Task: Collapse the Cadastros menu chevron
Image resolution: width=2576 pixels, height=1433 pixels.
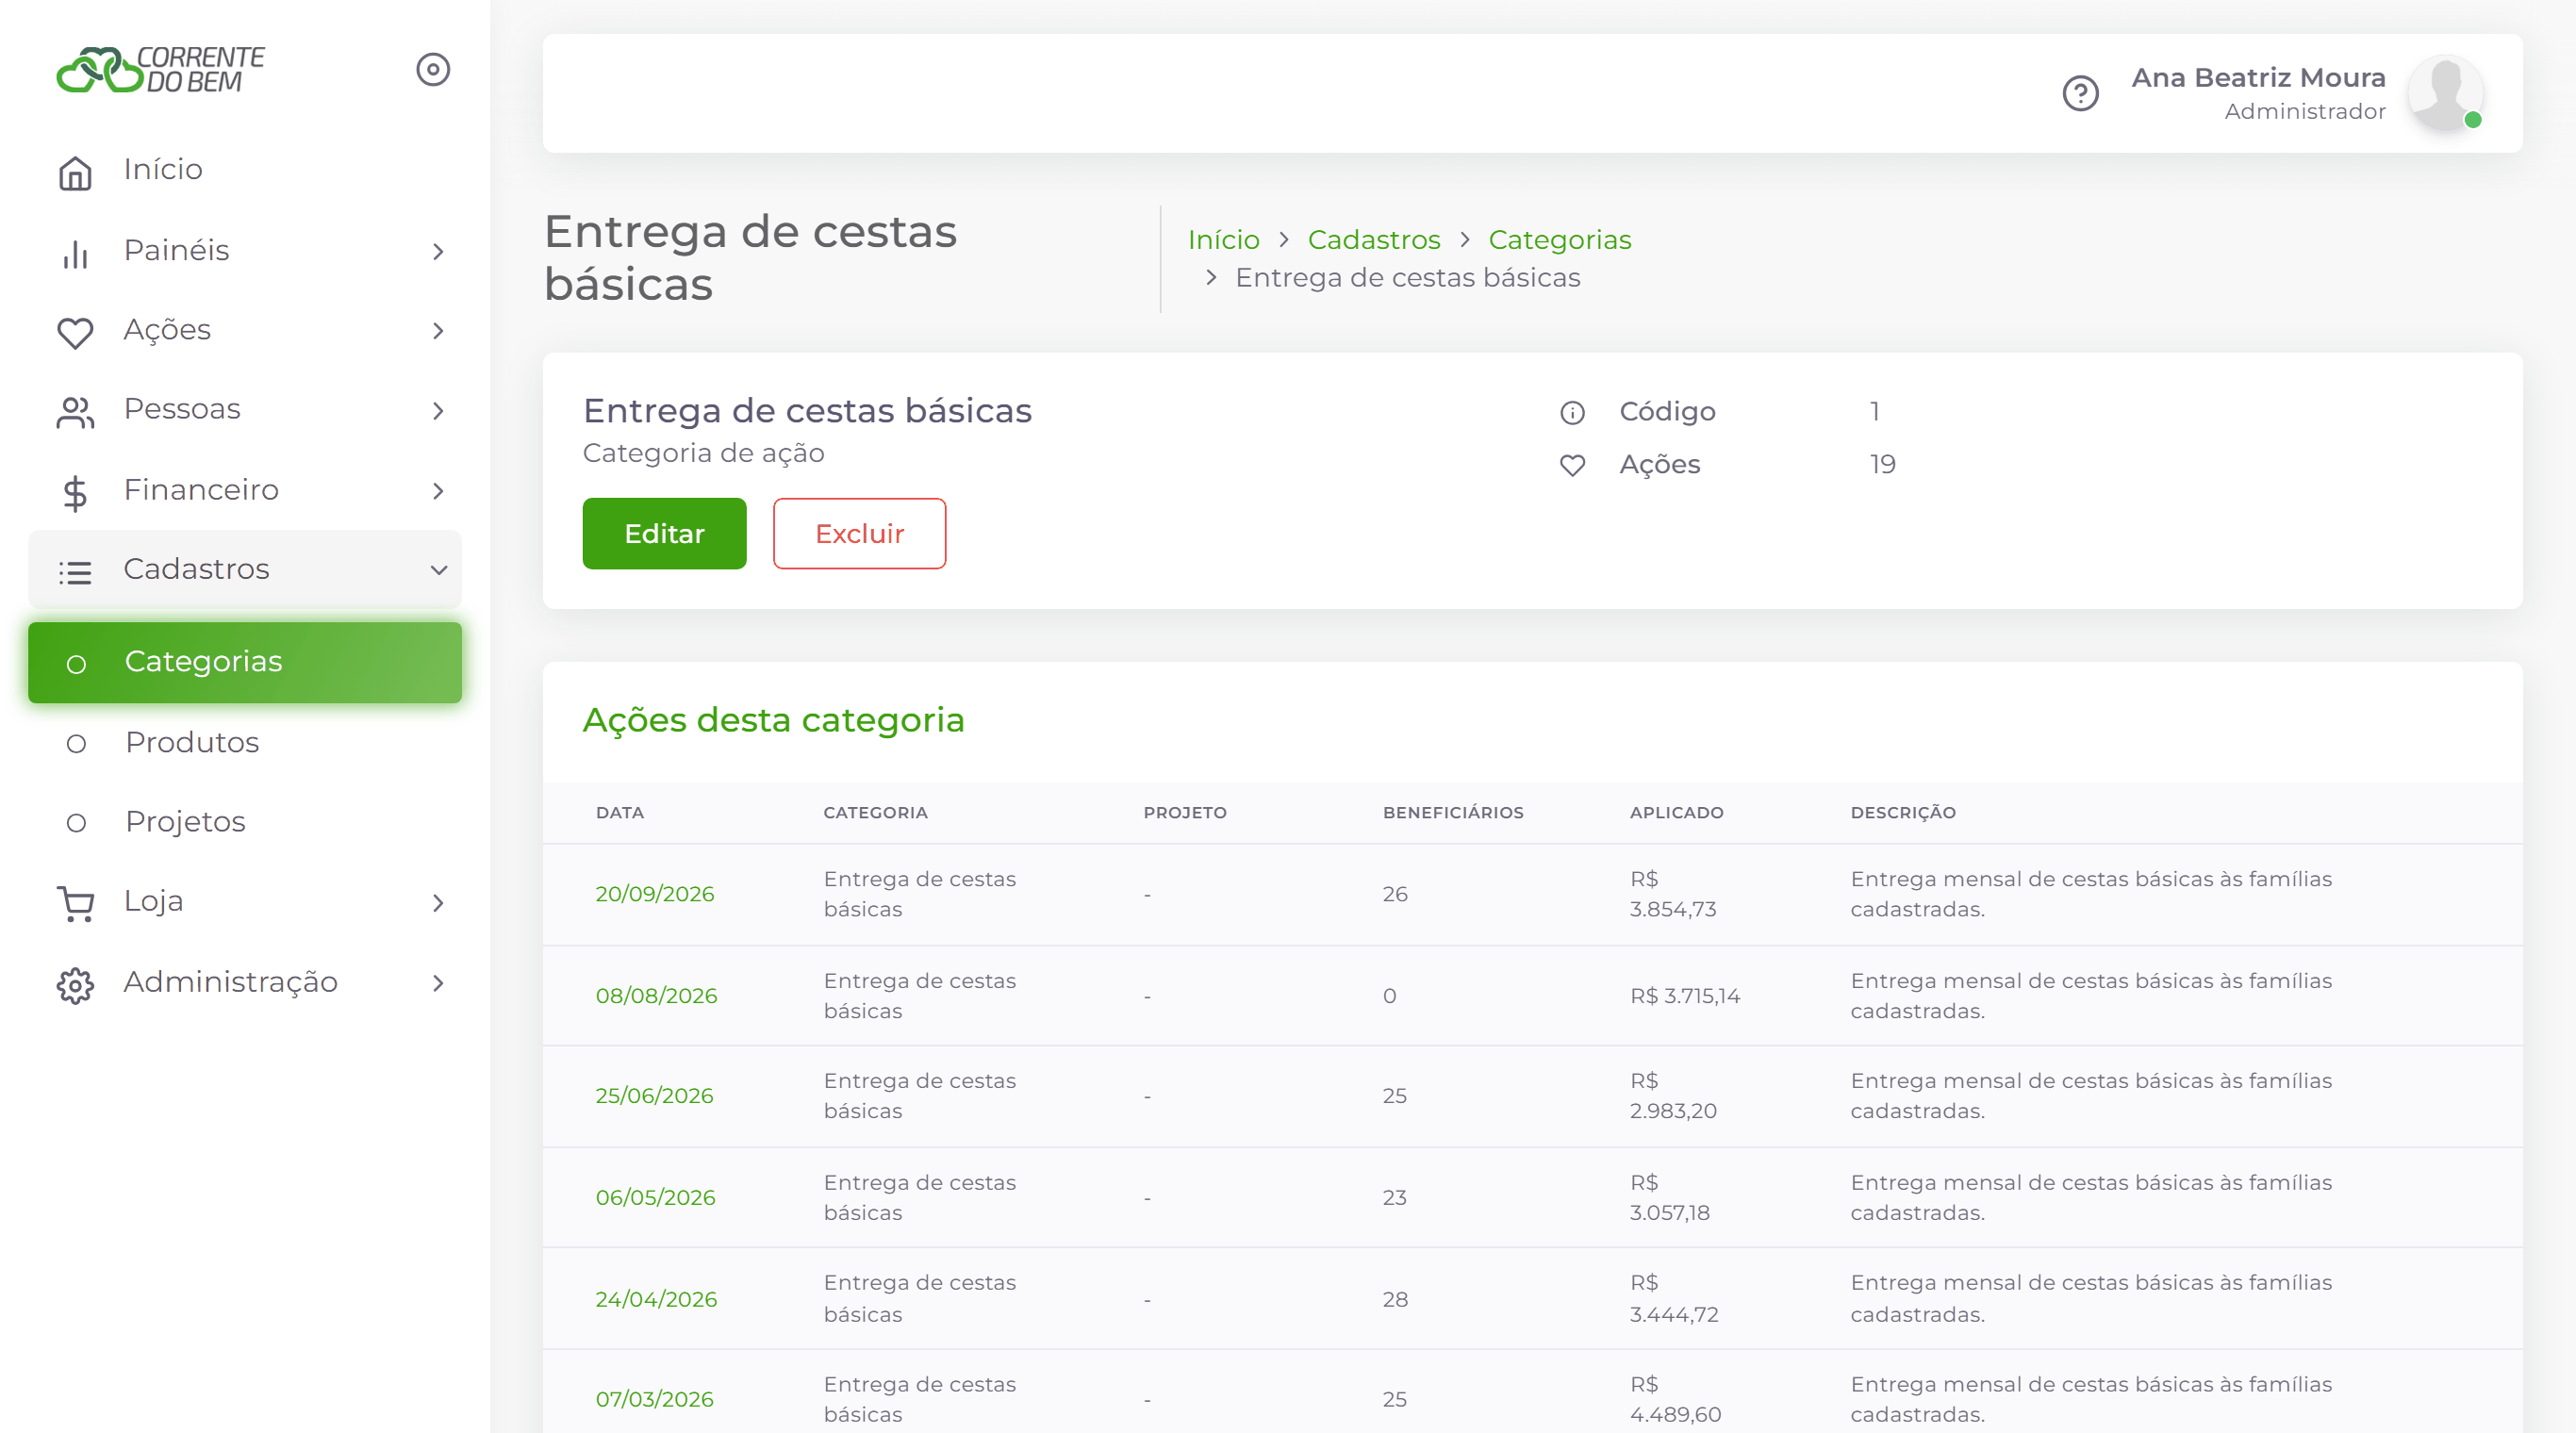Action: (438, 570)
